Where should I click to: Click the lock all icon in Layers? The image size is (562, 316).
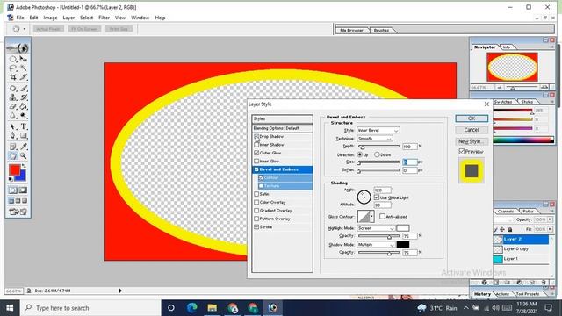(x=509, y=229)
